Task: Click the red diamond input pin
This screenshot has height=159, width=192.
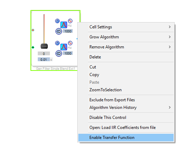Action: [33, 30]
